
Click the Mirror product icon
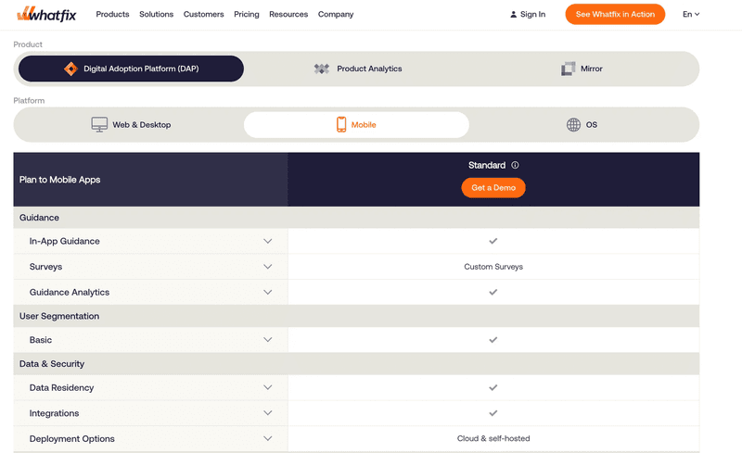[x=568, y=69]
